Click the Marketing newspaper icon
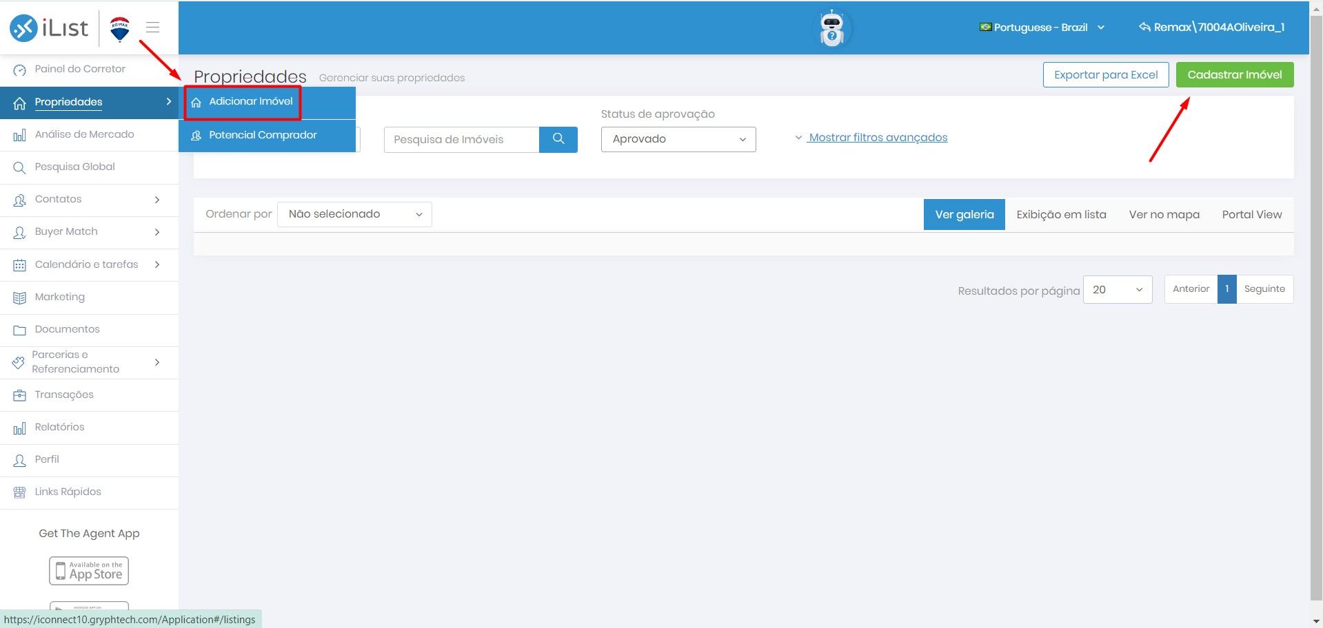This screenshot has width=1323, height=628. coord(19,297)
